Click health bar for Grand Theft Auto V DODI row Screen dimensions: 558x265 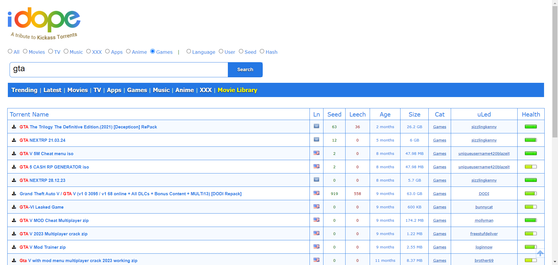531,194
